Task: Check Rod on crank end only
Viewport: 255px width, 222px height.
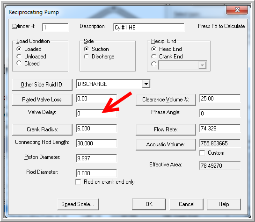Action: click(79, 182)
